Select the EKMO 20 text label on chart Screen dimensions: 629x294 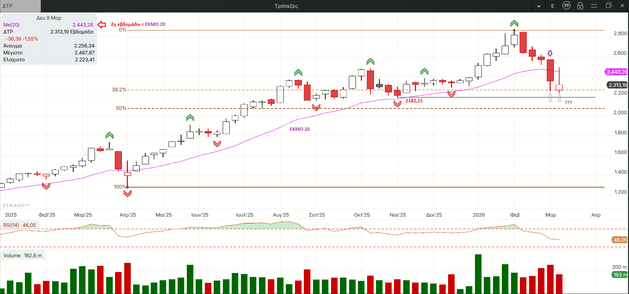tap(300, 129)
